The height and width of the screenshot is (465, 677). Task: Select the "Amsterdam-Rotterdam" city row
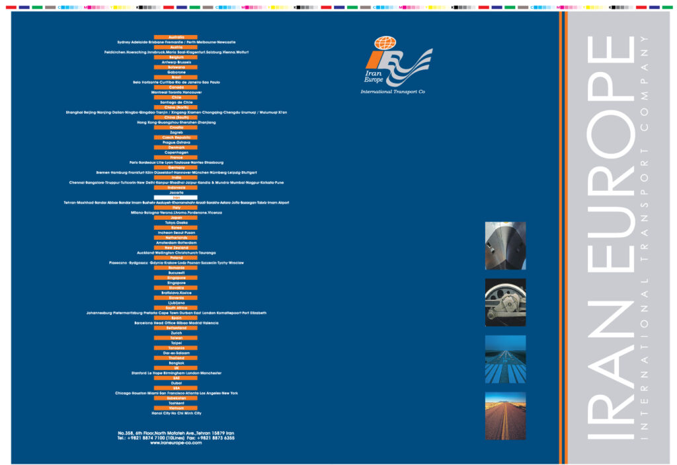(x=176, y=242)
